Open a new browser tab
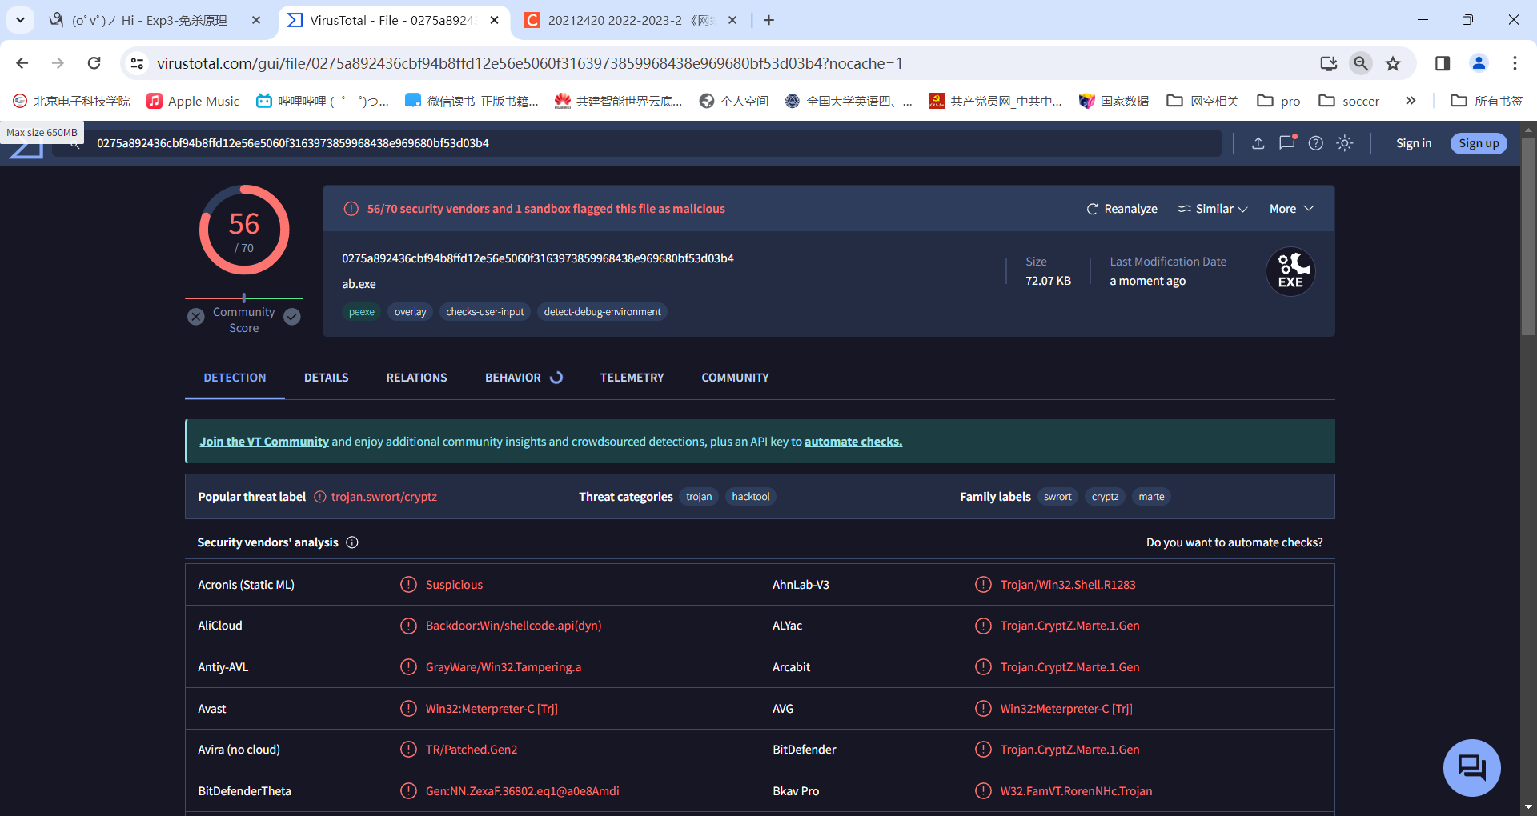1537x816 pixels. (x=769, y=20)
